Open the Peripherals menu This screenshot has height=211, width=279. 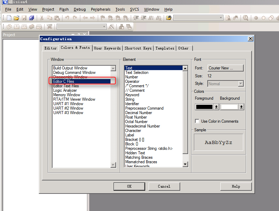tap(101, 9)
